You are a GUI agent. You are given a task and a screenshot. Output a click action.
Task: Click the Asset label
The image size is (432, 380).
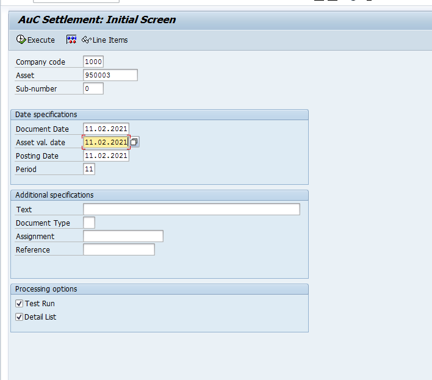pos(25,76)
